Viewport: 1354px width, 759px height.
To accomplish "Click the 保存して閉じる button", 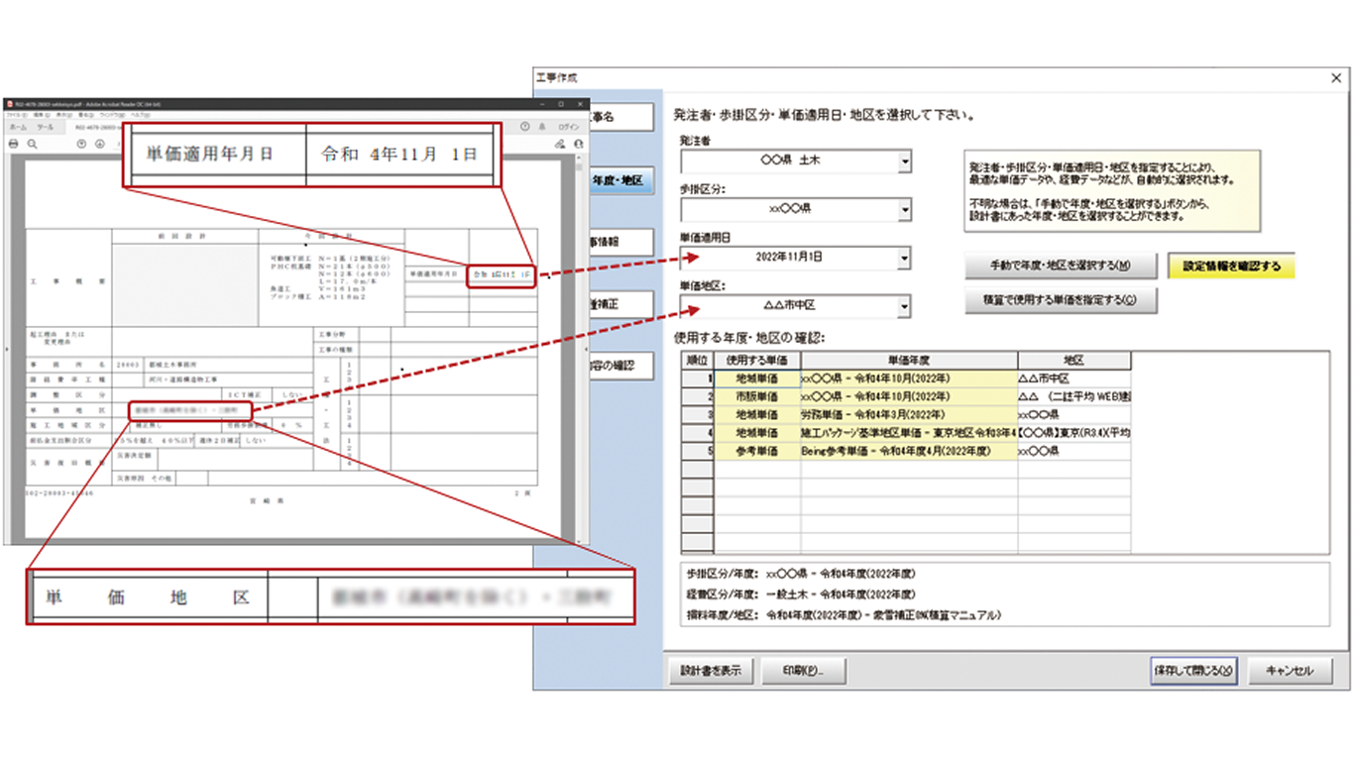I will 1194,671.
